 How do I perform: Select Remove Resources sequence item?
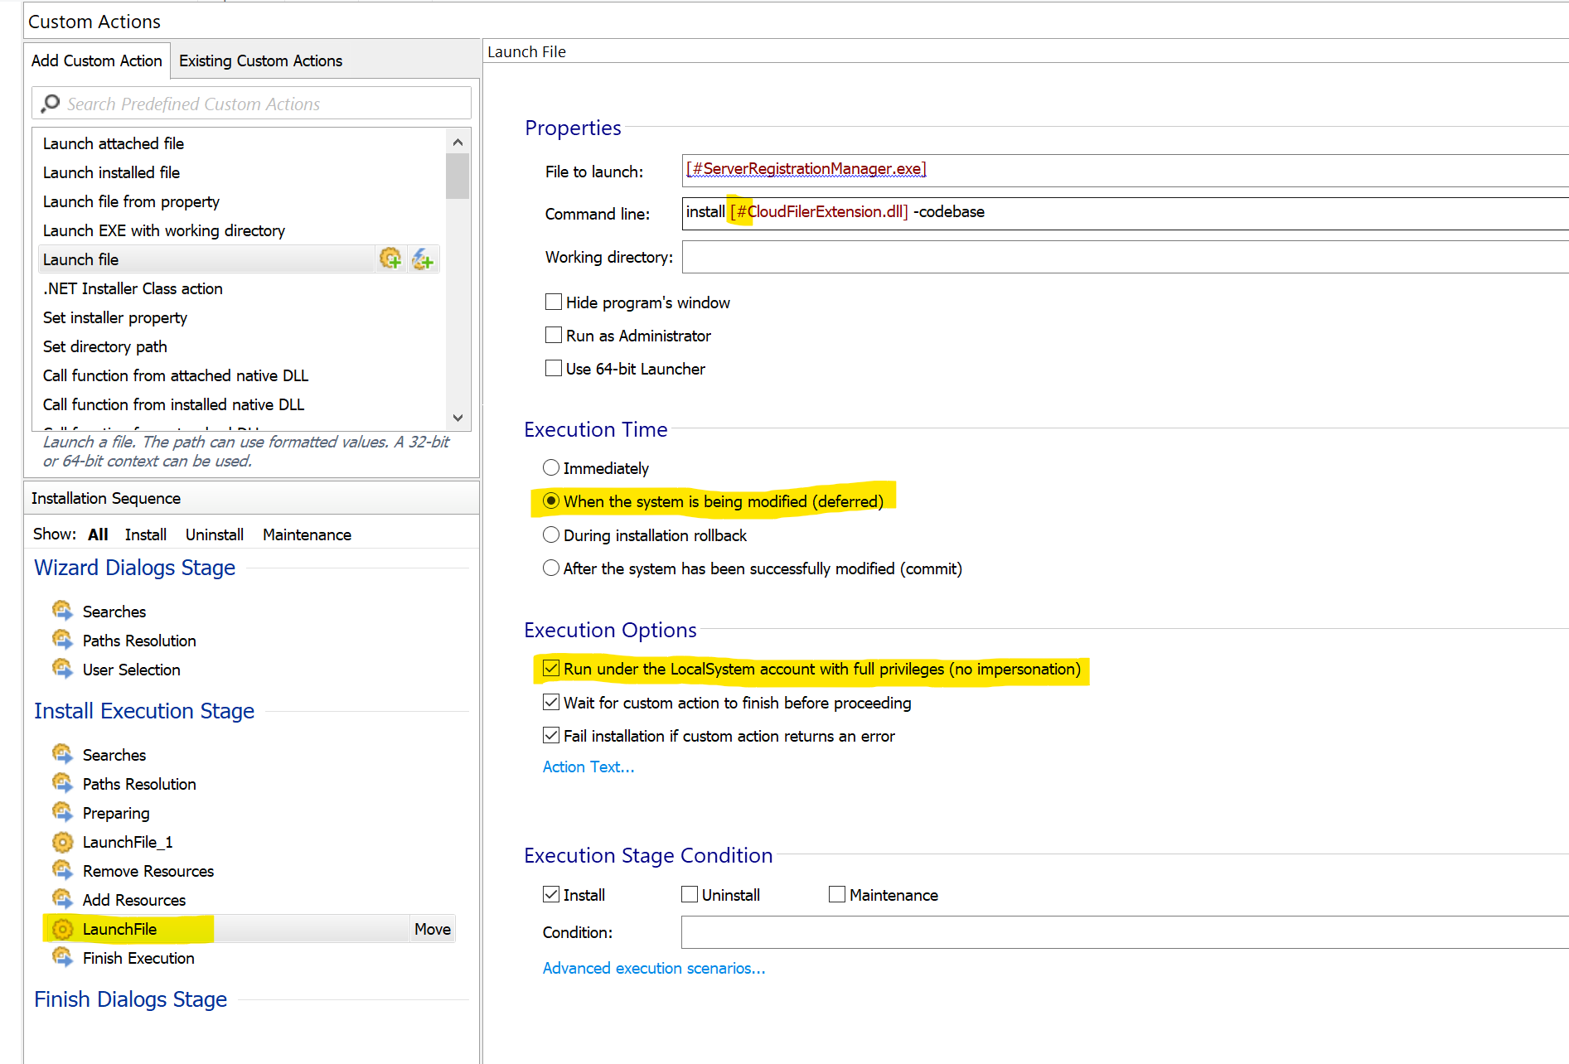(x=148, y=871)
